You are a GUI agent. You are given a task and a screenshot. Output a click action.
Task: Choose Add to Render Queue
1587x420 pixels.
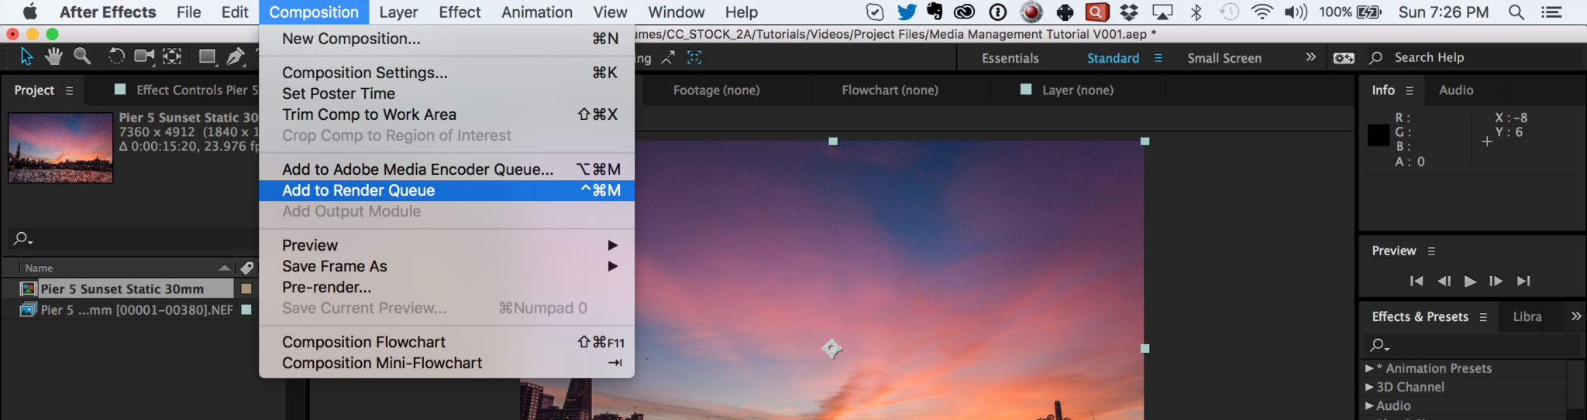tap(446, 190)
